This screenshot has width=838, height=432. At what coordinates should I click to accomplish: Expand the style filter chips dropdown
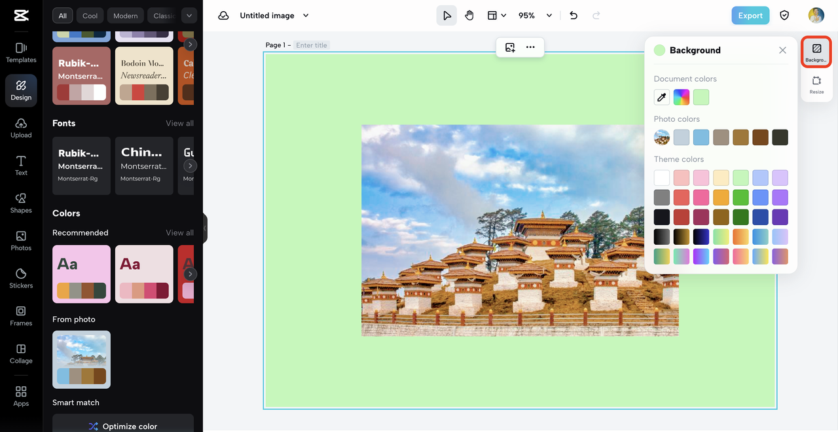point(189,16)
